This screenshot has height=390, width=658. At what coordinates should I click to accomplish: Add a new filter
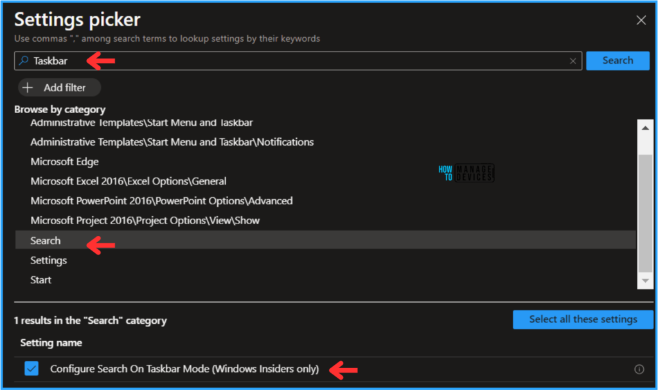click(x=59, y=88)
